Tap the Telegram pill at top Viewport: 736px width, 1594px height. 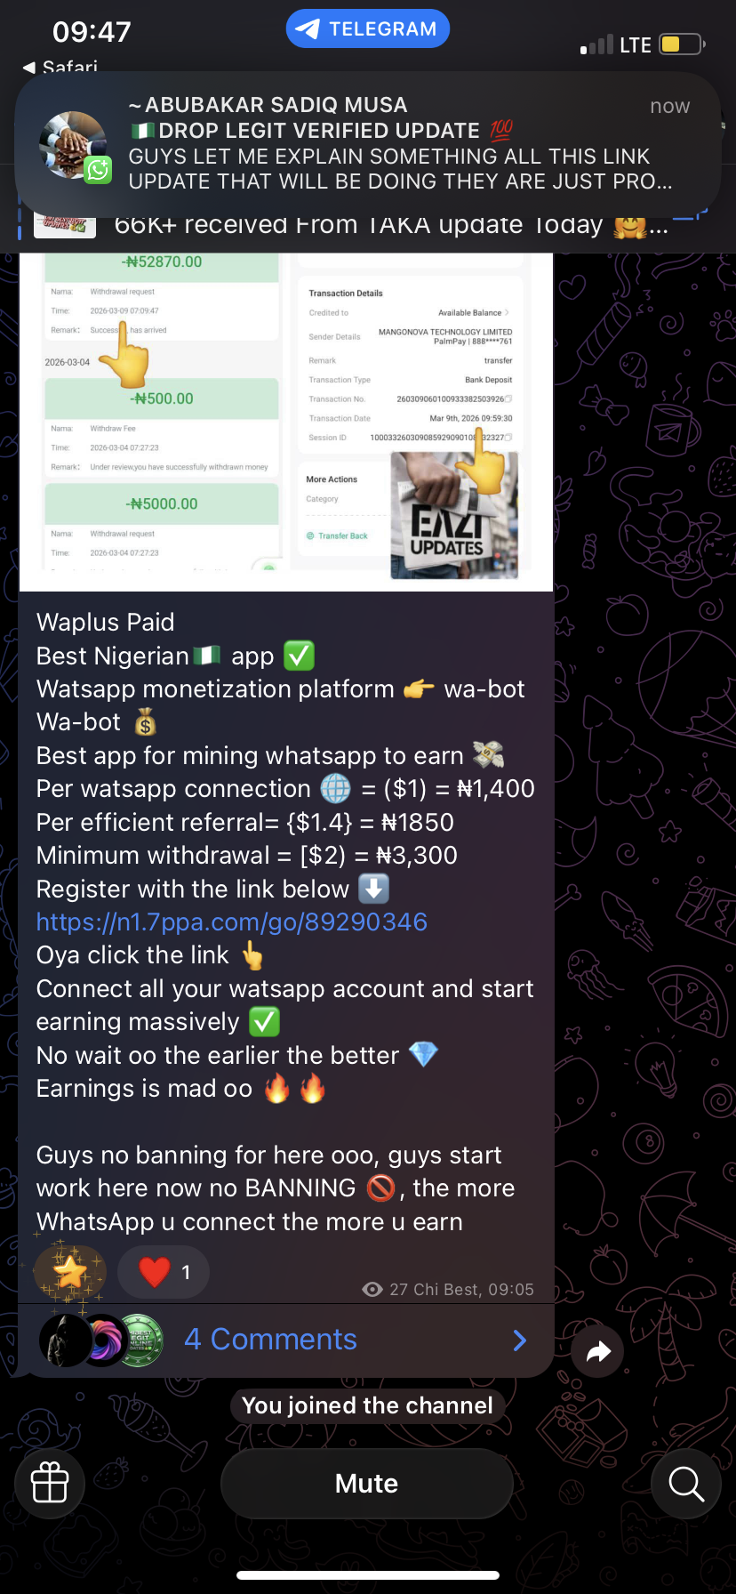click(x=368, y=28)
